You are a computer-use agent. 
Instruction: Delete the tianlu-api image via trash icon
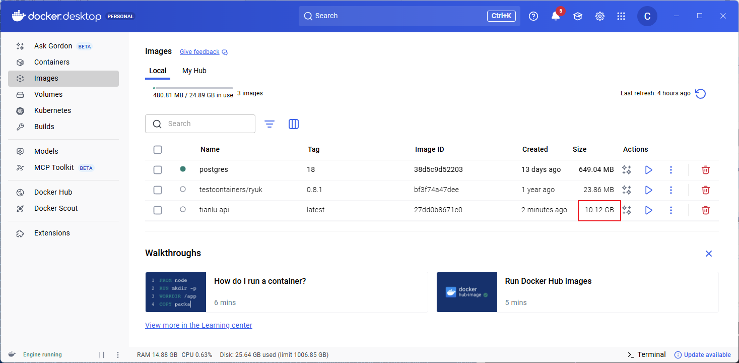click(x=706, y=210)
